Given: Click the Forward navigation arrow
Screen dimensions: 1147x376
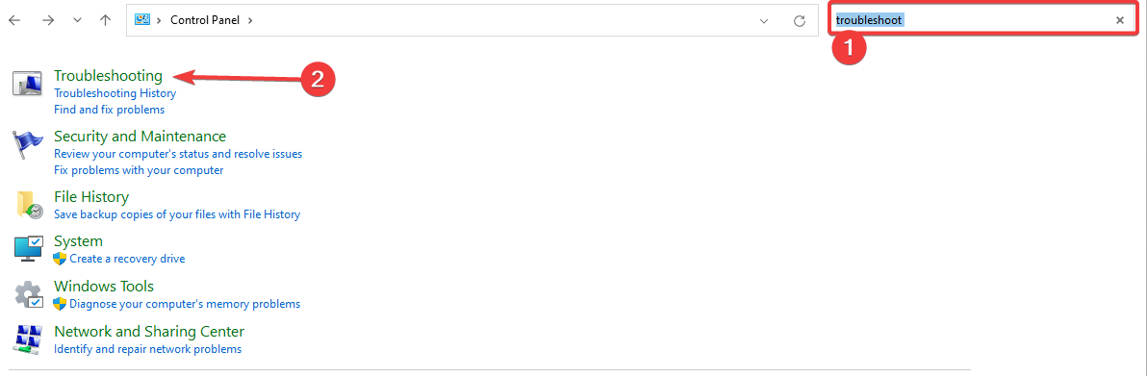Looking at the screenshot, I should [48, 20].
